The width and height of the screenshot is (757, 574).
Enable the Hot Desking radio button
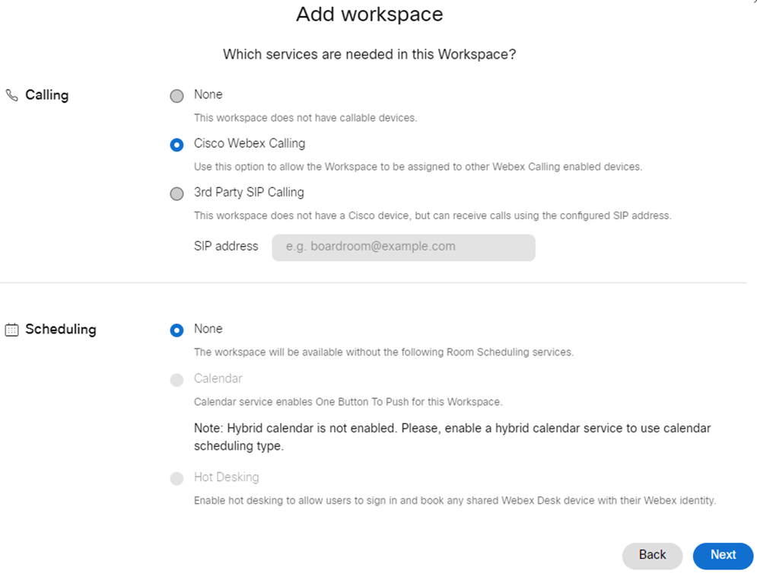tap(177, 479)
